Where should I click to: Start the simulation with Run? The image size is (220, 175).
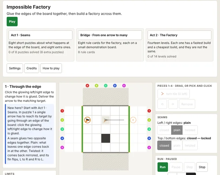(163, 167)
